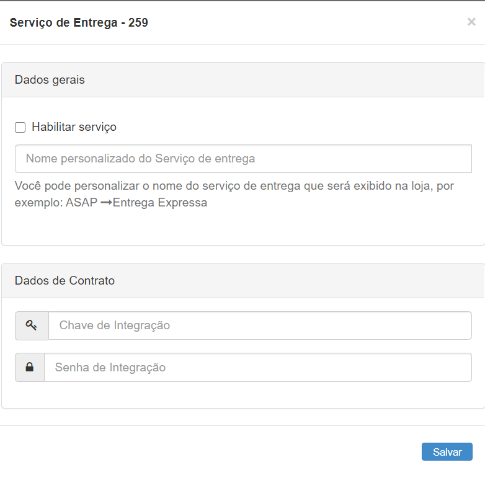Click the Serviço de Entrega - 259 title
Image resolution: width=485 pixels, height=478 pixels.
(x=79, y=23)
